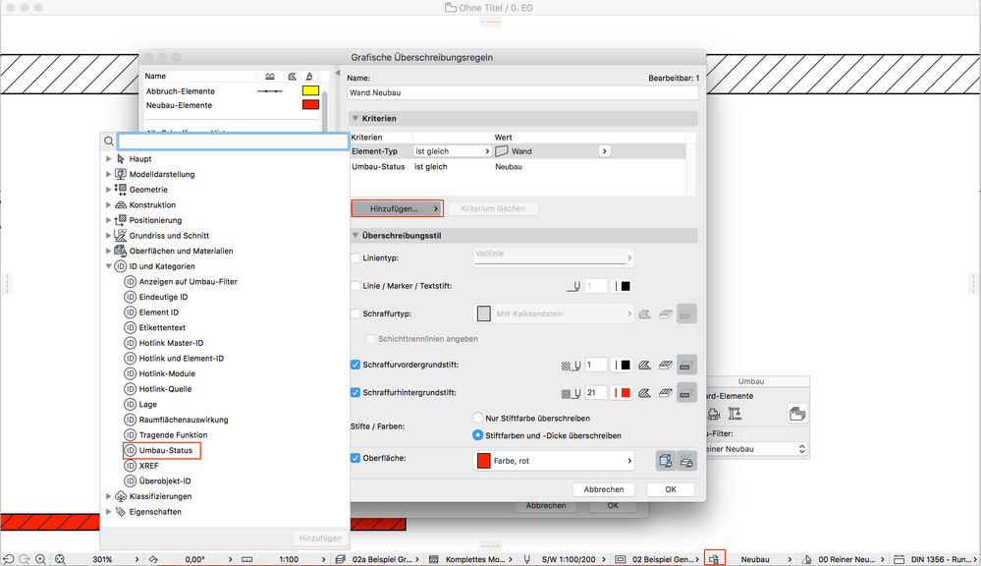The width and height of the screenshot is (981, 566).
Task: Enable the Linientyp checkbox
Action: [x=355, y=258]
